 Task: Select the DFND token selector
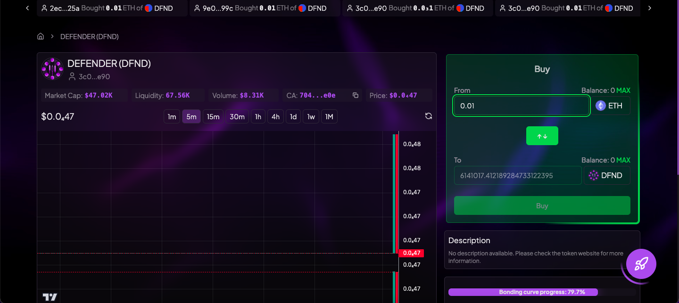(x=607, y=175)
